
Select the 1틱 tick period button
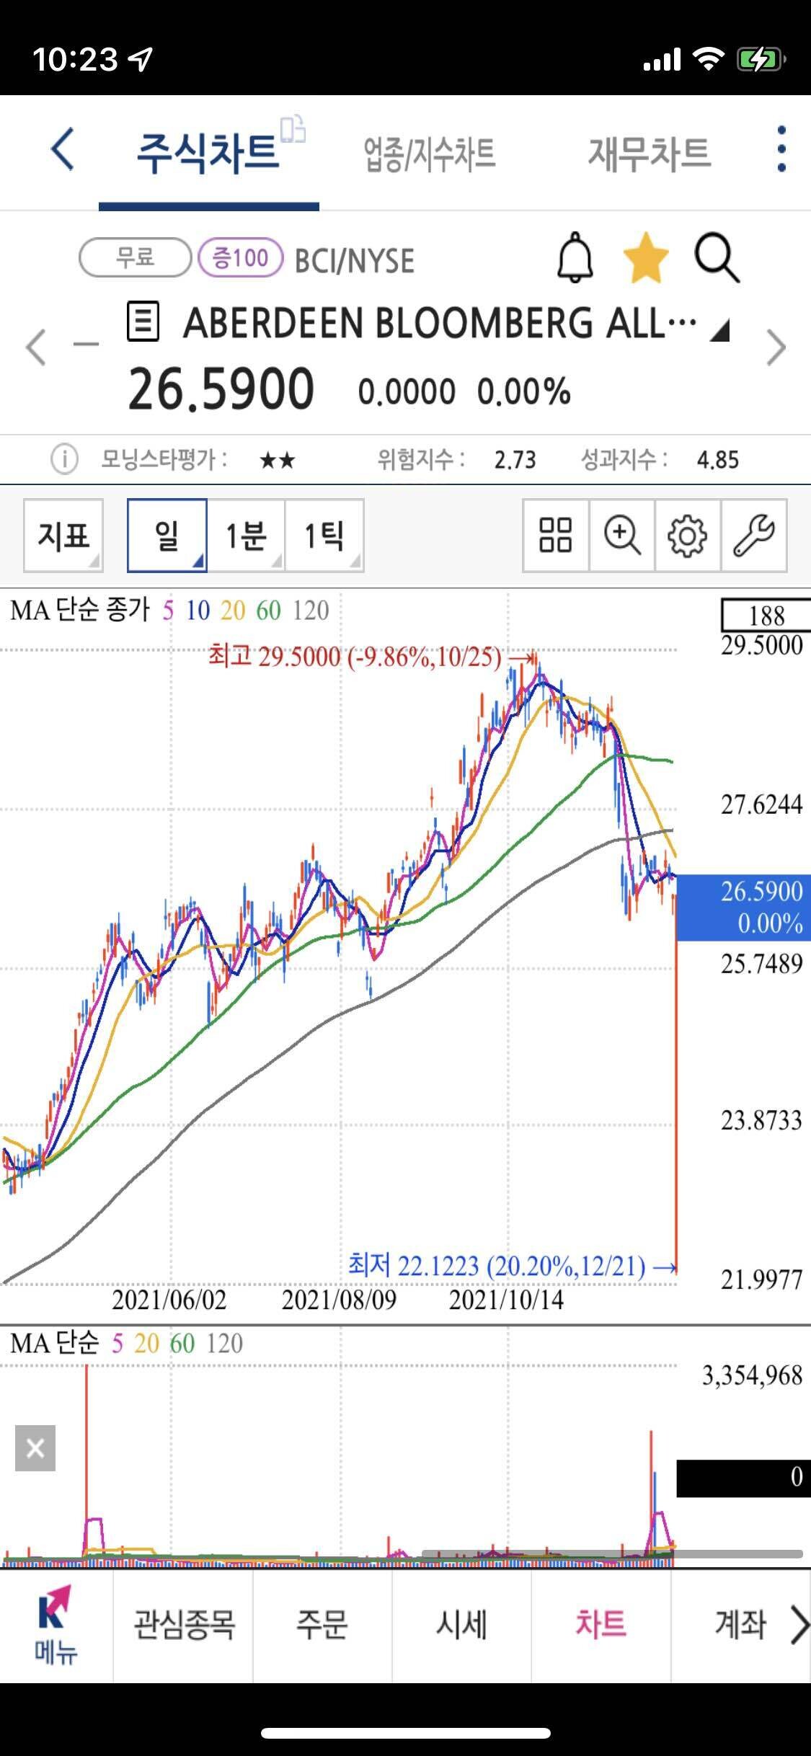tap(324, 536)
